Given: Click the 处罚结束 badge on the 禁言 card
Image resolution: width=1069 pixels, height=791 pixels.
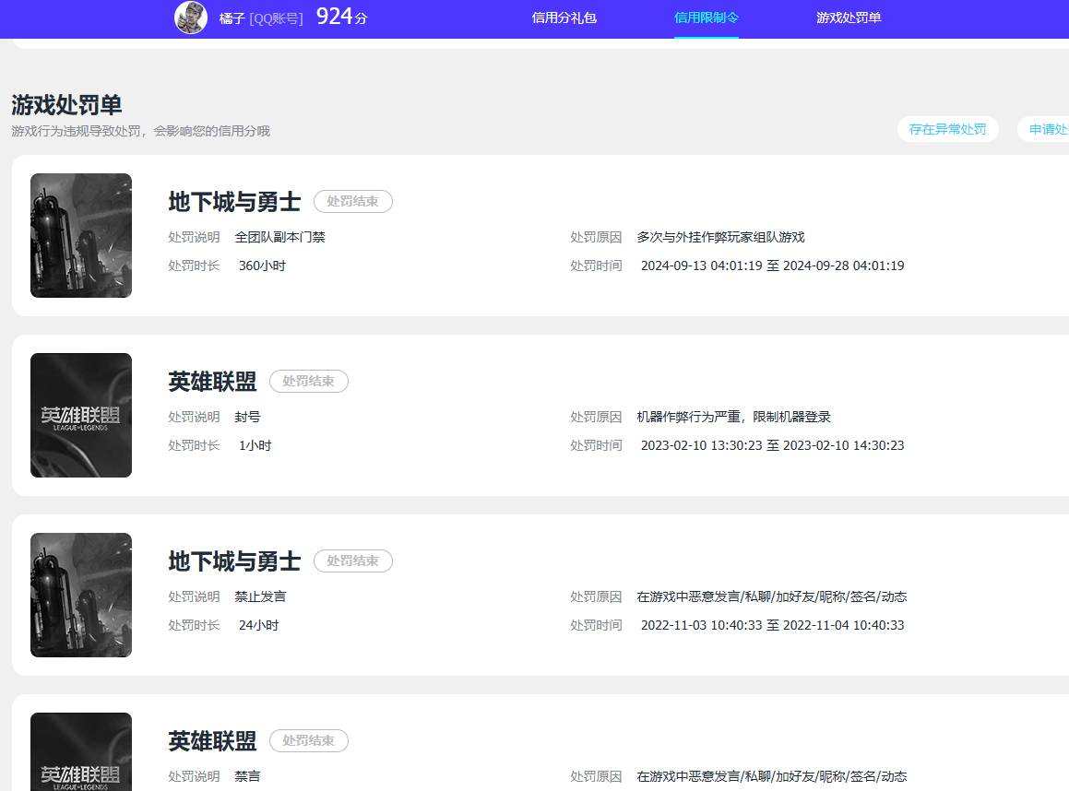Looking at the screenshot, I should (x=309, y=740).
